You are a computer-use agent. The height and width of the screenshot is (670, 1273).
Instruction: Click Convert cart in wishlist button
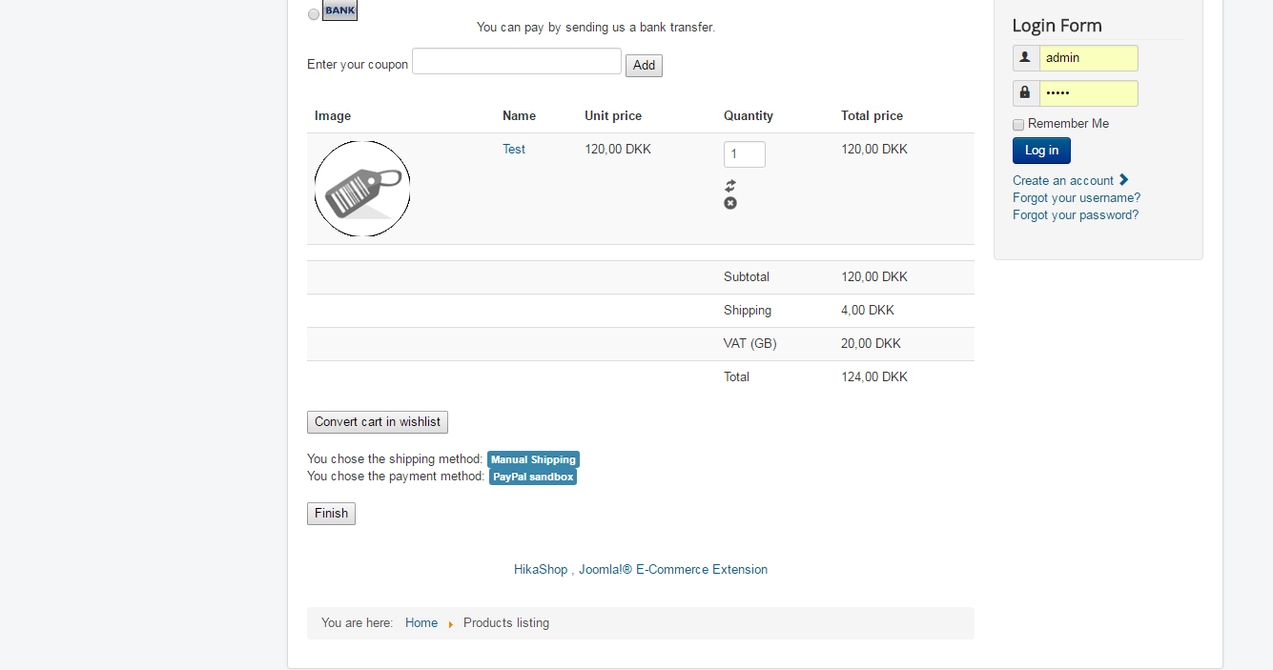[378, 422]
